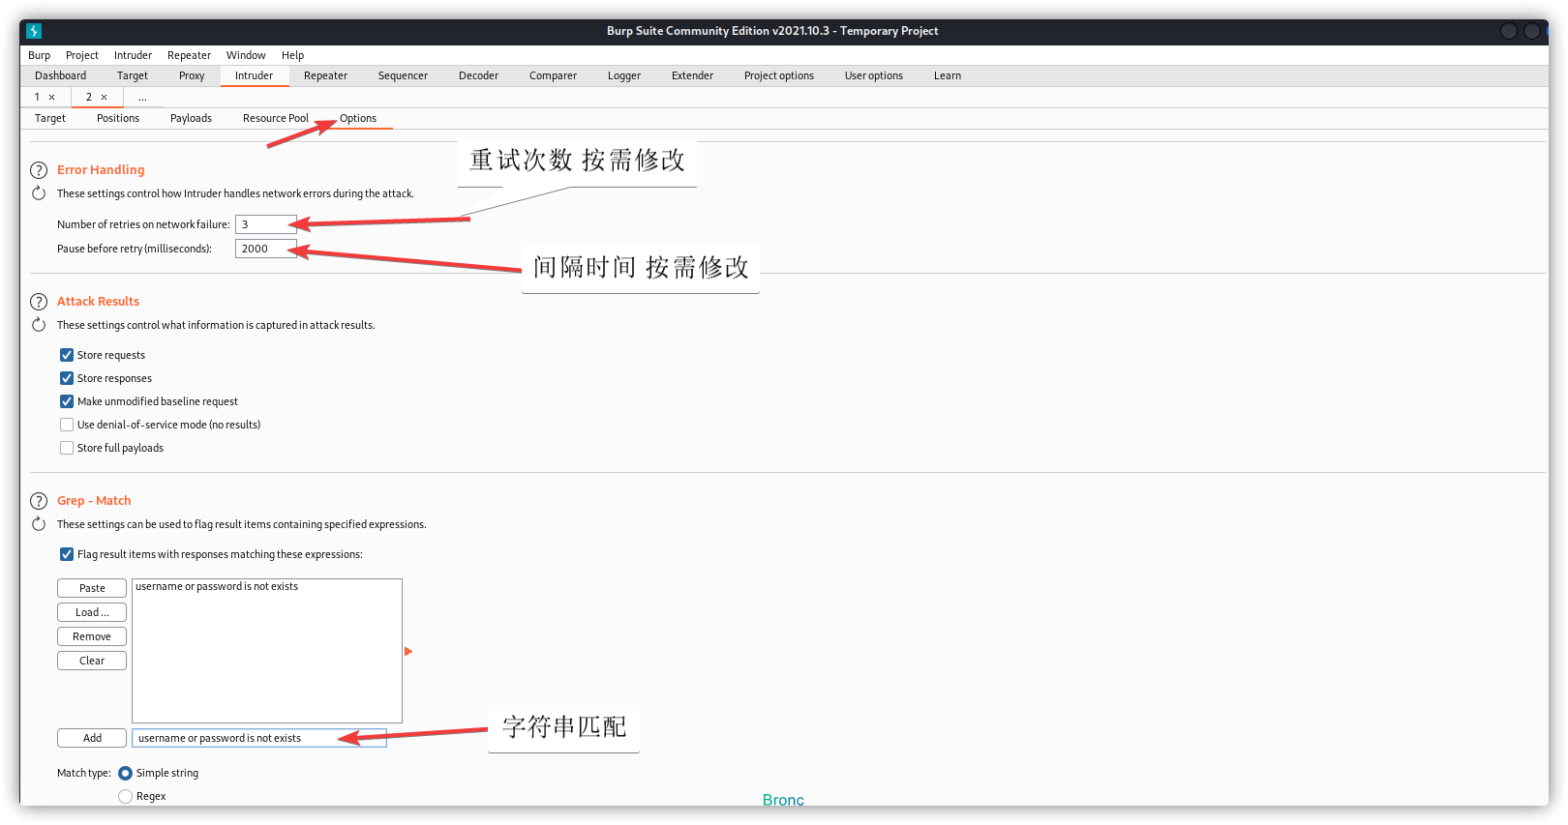Open the Burp menu
This screenshot has height=825, width=1568.
40,55
